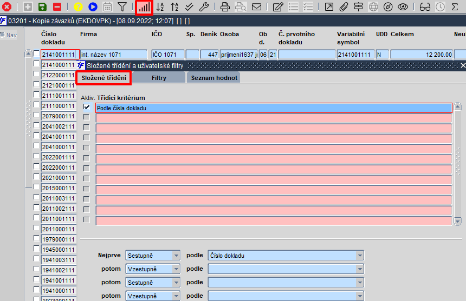This screenshot has height=301, width=466.
Task: Switch to the 'Seznam hodnot' tab
Action: click(x=214, y=78)
